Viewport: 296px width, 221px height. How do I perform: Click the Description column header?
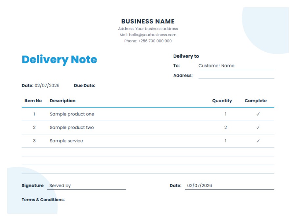coord(62,101)
